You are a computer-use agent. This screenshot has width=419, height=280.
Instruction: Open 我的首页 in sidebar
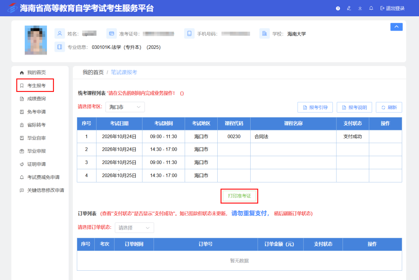point(36,72)
